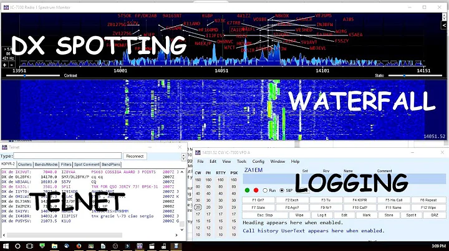Select the RTTY 80 band button
Image resolution: width=449 pixels, height=251 pixels.
(x=221, y=187)
